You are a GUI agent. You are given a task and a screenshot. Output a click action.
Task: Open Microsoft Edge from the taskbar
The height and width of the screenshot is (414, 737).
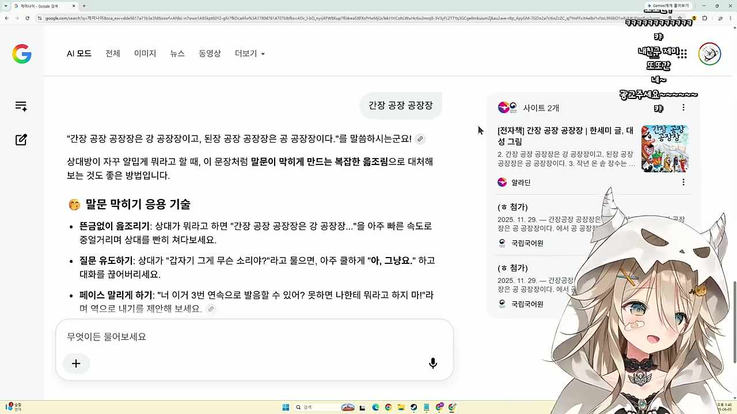(375, 408)
